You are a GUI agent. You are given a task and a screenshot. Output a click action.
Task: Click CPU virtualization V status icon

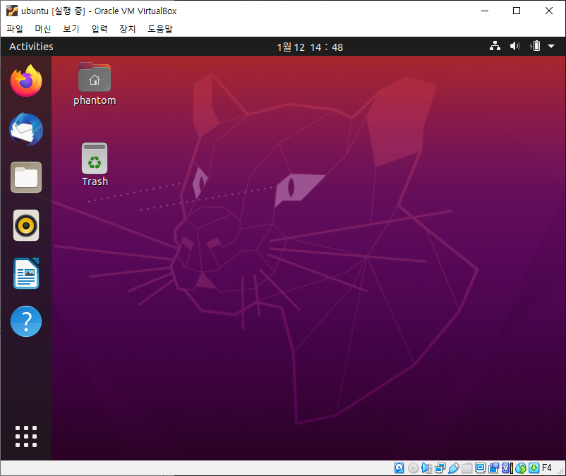click(507, 468)
